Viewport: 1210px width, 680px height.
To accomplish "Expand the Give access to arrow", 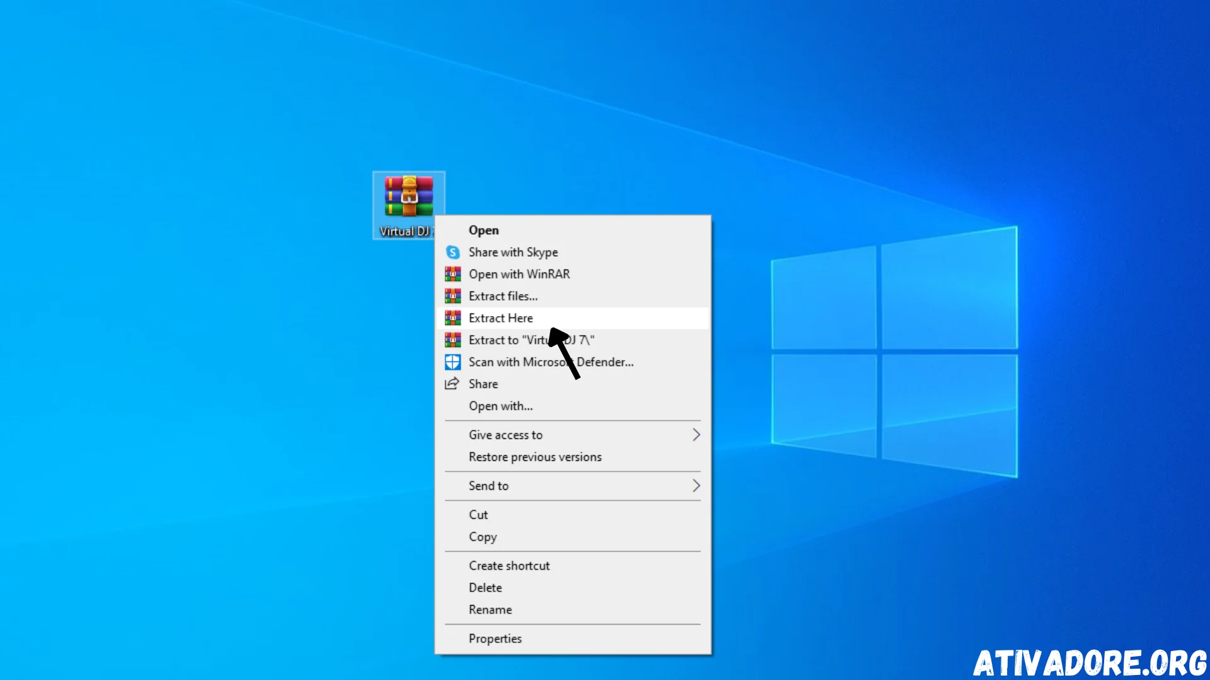I will [x=696, y=435].
